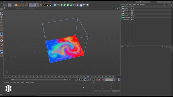Click Render to Picture Viewer icon
Image resolution: width=173 pixels, height=97 pixels.
point(48,5)
